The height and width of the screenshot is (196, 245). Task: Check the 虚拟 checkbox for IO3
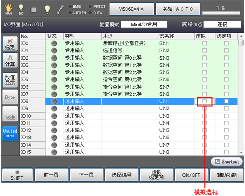coord(205,65)
